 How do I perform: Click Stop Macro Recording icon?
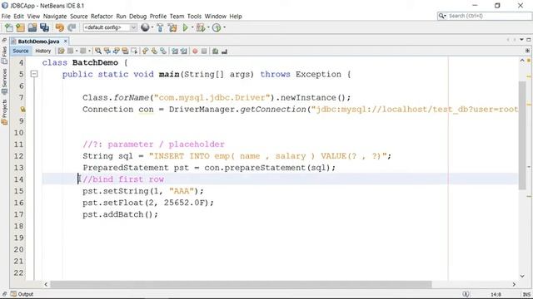point(204,51)
